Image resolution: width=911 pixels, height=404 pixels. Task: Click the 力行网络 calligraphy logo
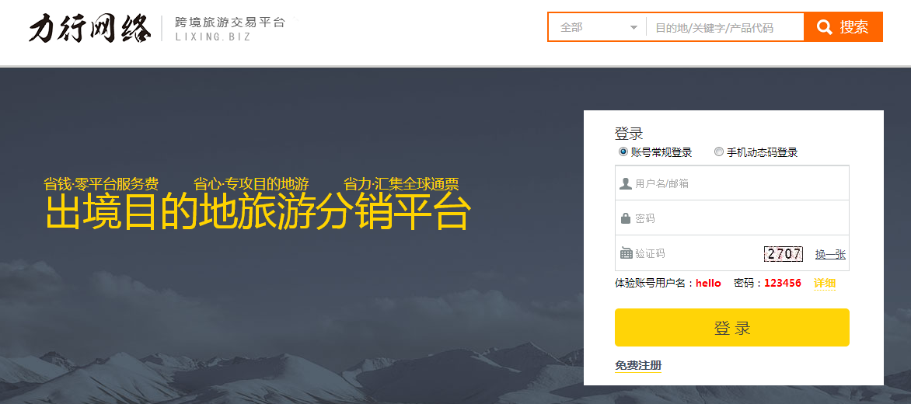coord(90,28)
